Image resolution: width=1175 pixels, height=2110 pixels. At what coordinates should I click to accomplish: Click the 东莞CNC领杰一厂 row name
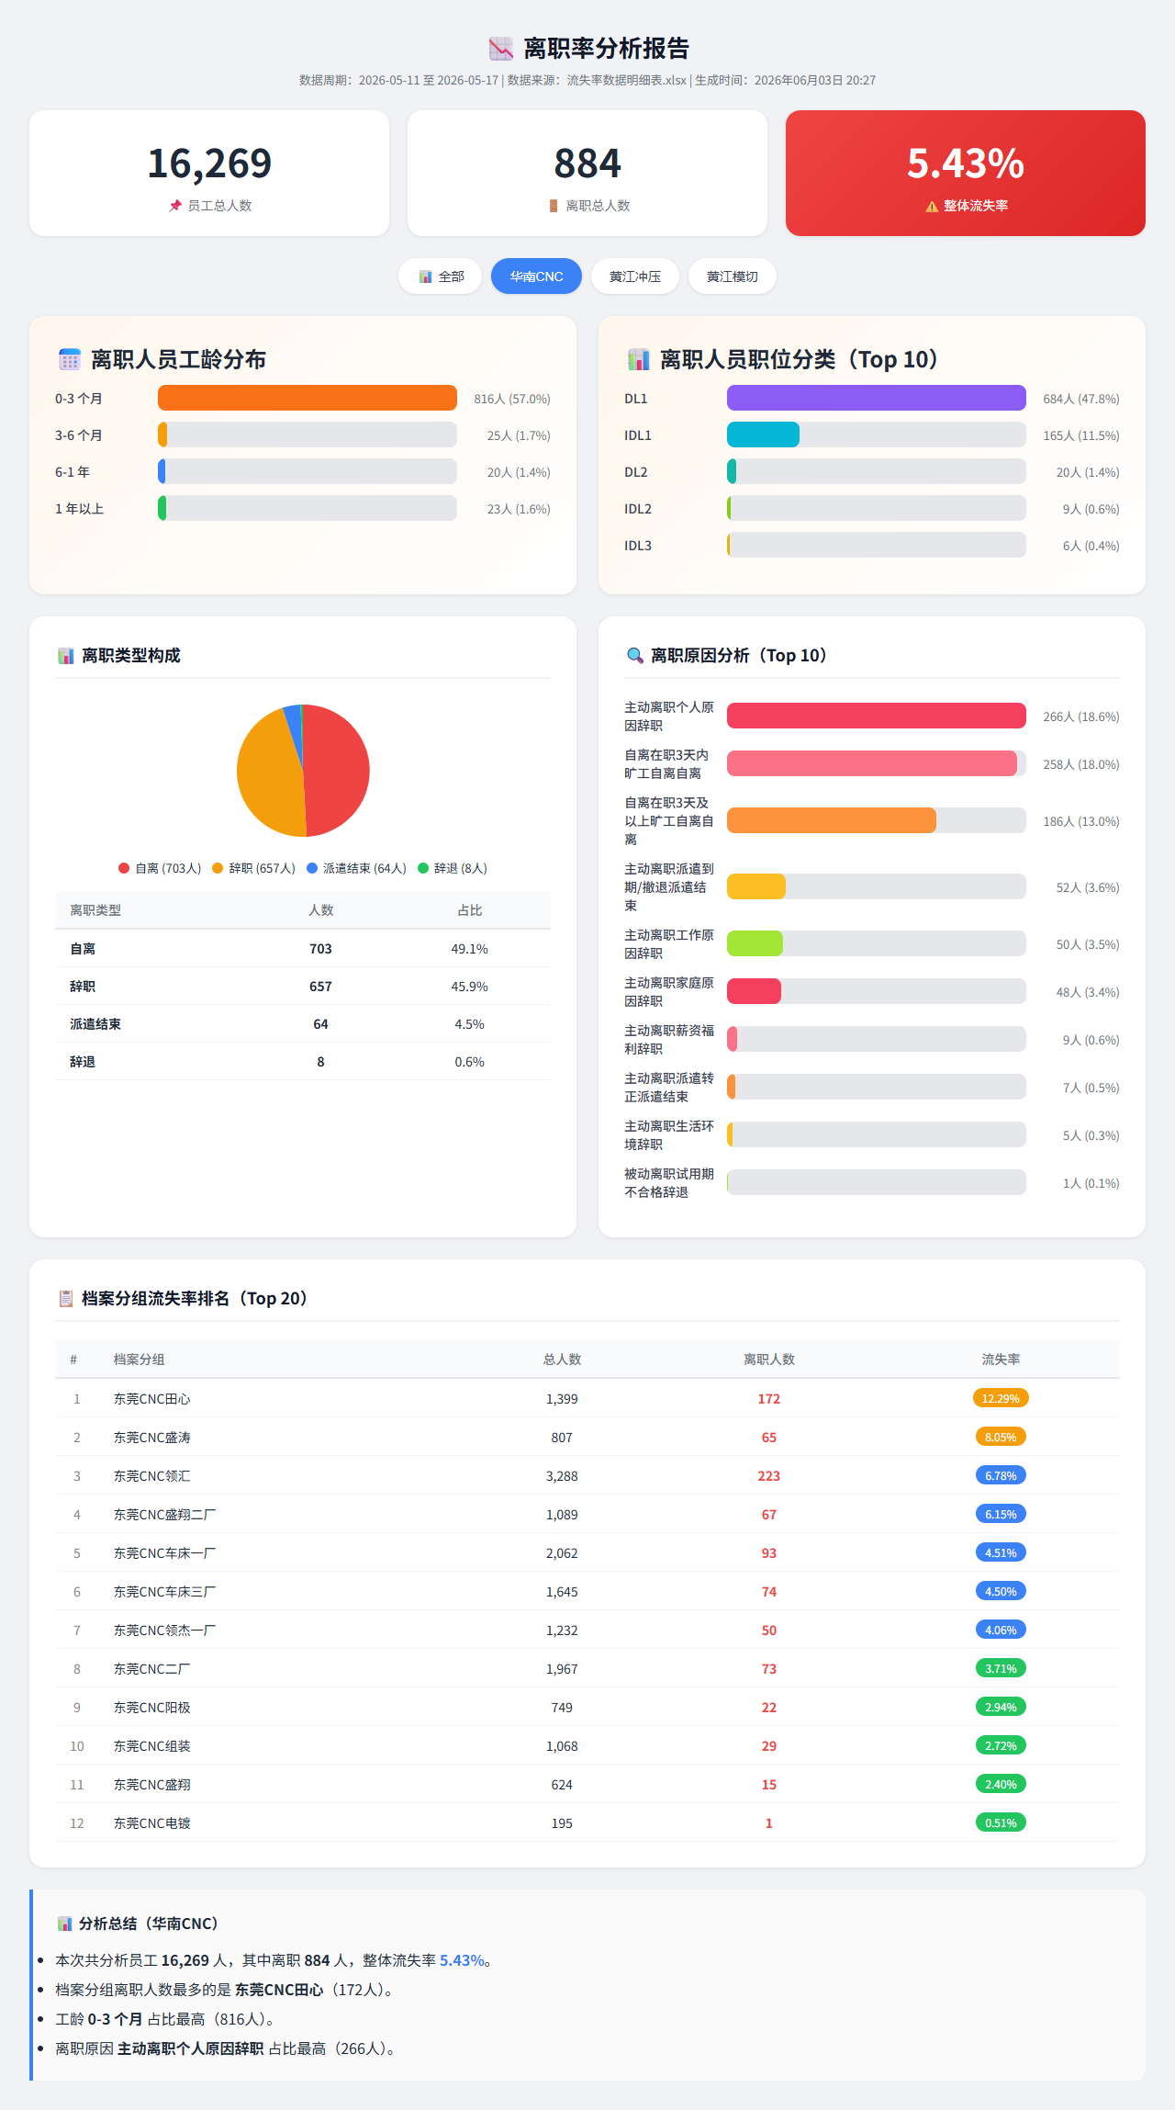point(165,1630)
